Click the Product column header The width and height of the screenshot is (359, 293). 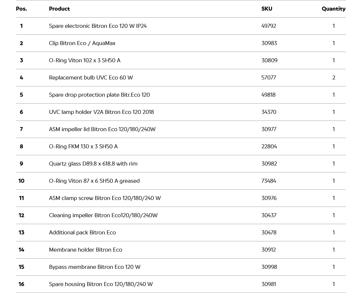(x=59, y=9)
